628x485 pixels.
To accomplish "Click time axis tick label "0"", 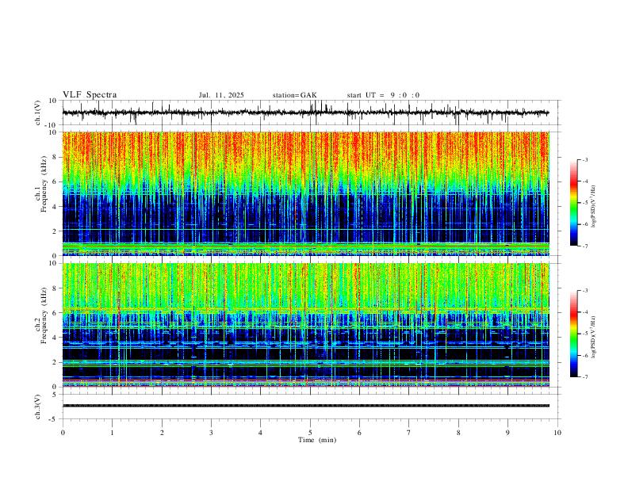I will click(63, 433).
